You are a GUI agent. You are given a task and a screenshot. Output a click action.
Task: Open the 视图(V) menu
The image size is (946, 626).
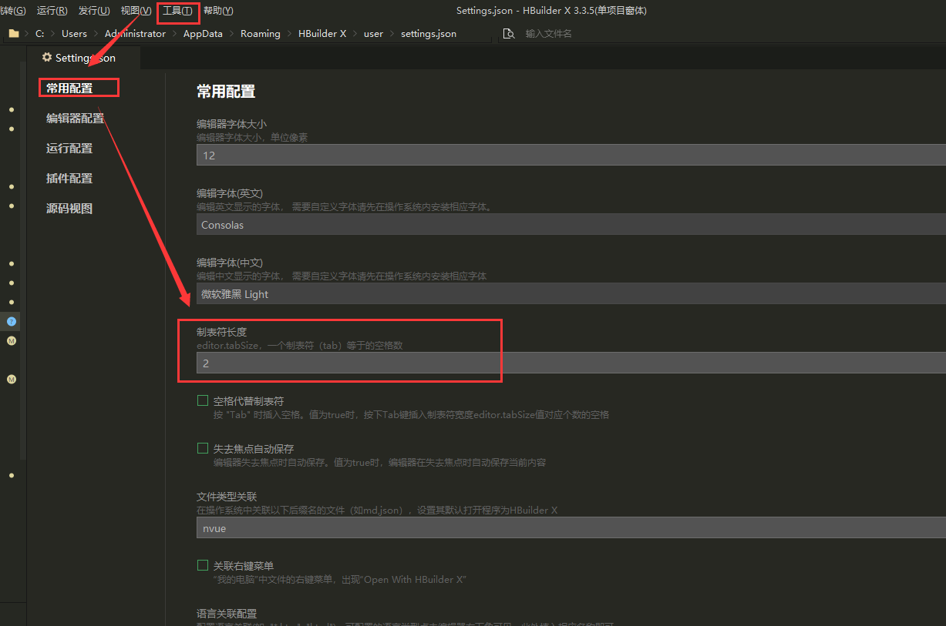pos(136,11)
